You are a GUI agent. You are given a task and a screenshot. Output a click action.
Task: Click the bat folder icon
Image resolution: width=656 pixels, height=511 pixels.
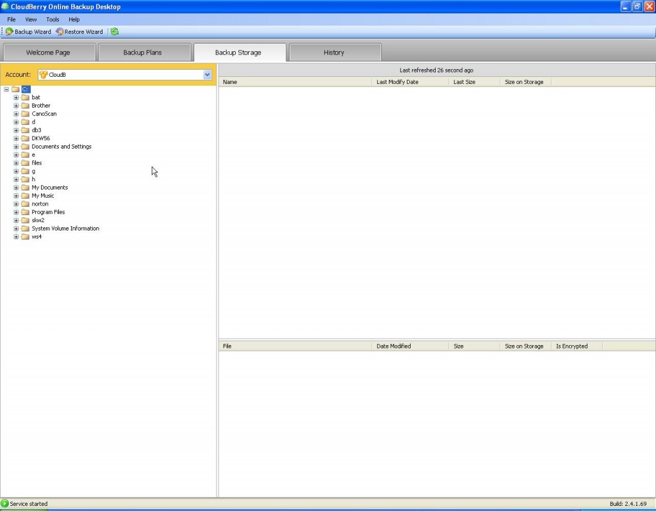(x=25, y=97)
